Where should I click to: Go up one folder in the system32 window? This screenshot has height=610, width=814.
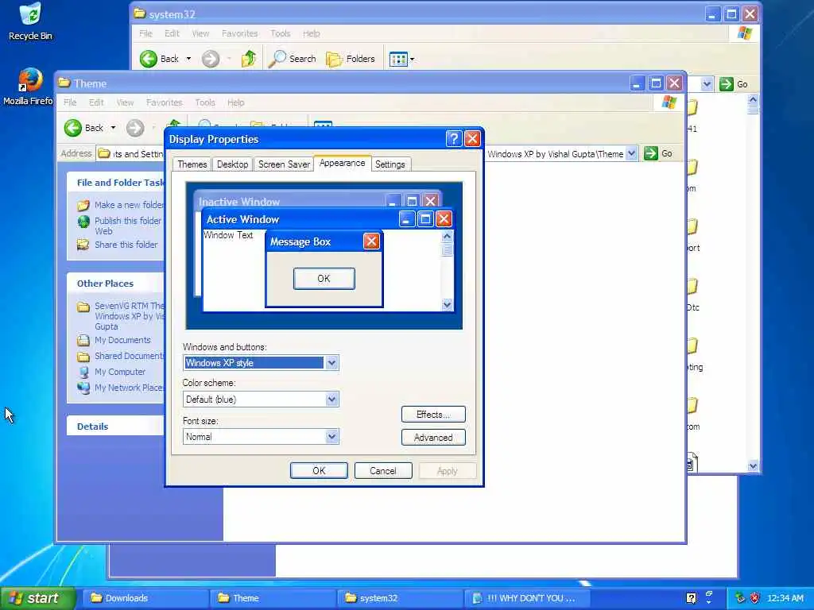click(249, 59)
